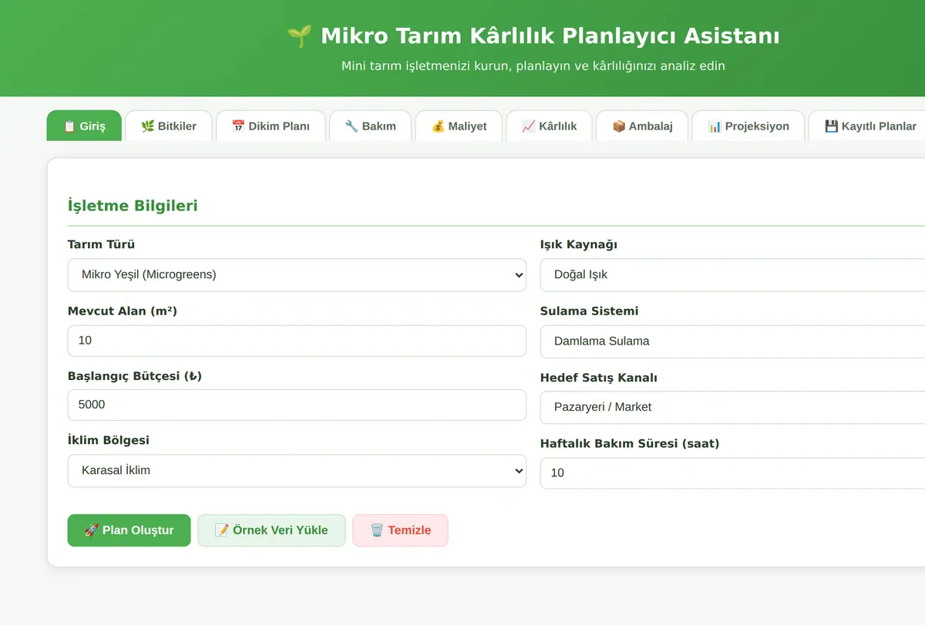This screenshot has width=925, height=625.
Task: Clear the form with Temizle
Action: [x=400, y=530]
